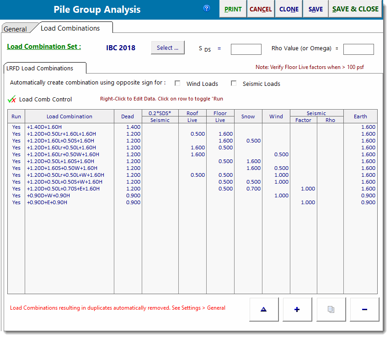Enable opposite sign for Wind Loads

pos(177,84)
